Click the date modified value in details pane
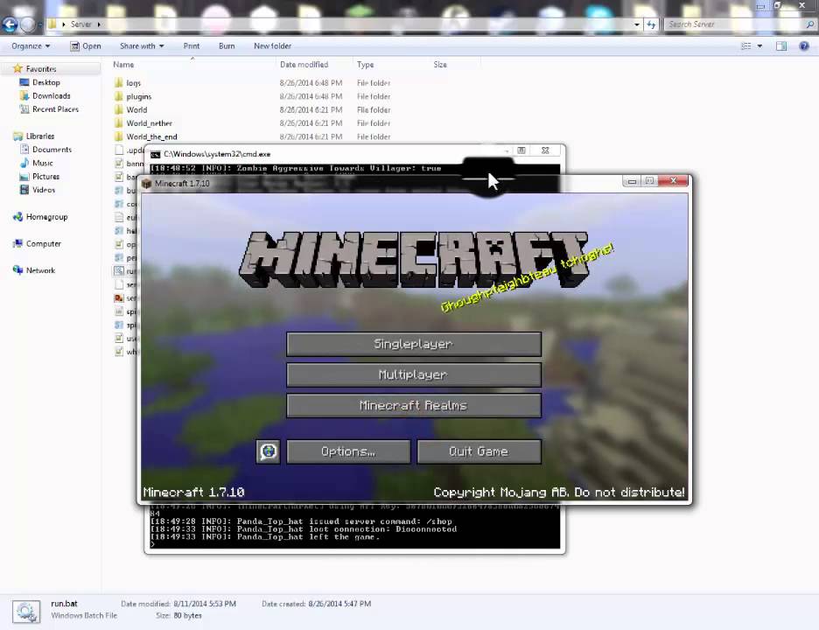Image resolution: width=819 pixels, height=630 pixels. [205, 604]
